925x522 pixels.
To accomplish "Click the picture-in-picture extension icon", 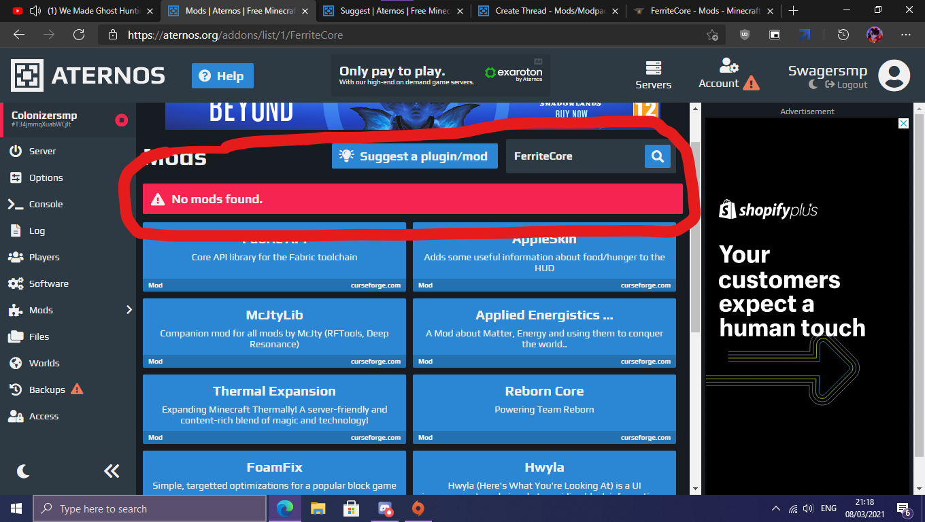I will (775, 35).
